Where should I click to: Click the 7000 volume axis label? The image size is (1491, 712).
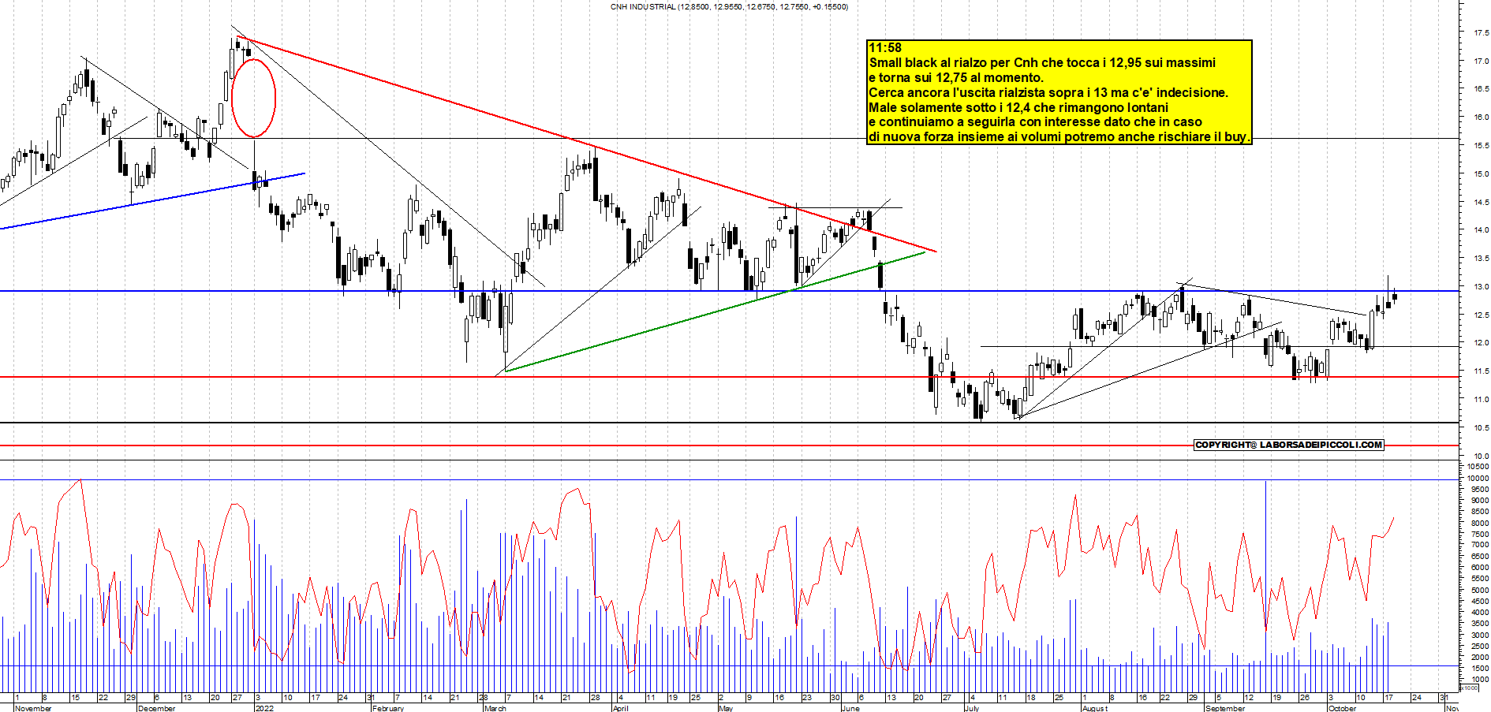point(1480,545)
